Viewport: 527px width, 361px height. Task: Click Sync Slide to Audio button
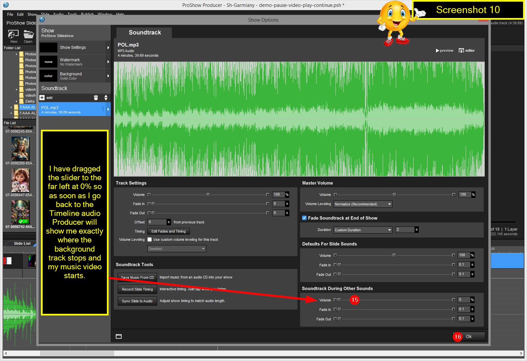pos(137,301)
